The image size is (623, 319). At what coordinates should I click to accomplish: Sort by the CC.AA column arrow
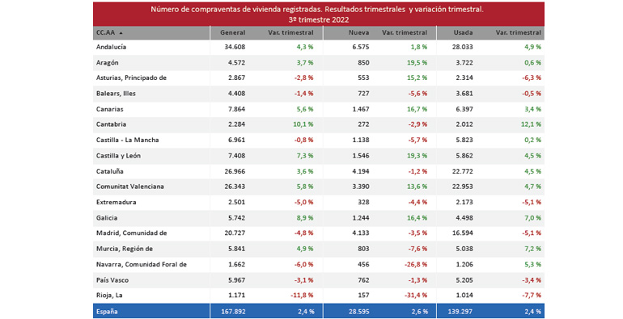point(121,33)
